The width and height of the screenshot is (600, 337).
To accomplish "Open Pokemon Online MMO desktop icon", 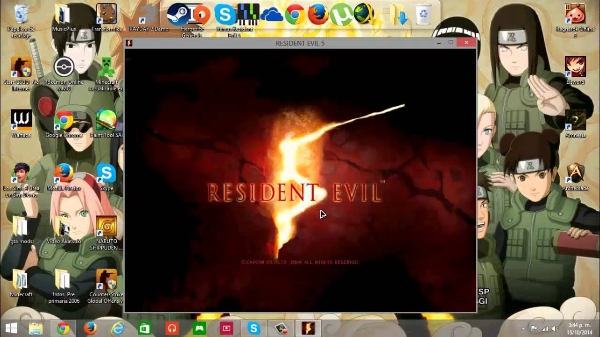I will click(64, 74).
